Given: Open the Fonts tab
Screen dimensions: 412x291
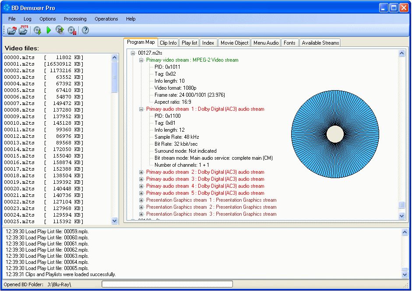Looking at the screenshot, I should point(289,43).
